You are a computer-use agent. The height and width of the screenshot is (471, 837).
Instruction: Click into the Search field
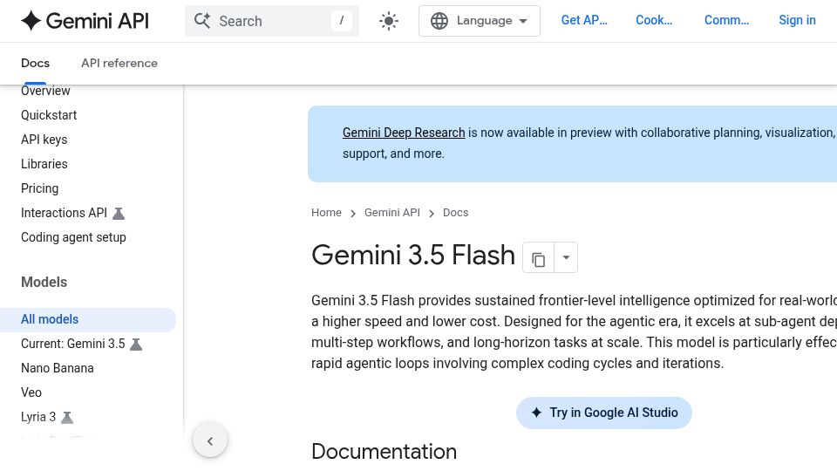coord(272,21)
